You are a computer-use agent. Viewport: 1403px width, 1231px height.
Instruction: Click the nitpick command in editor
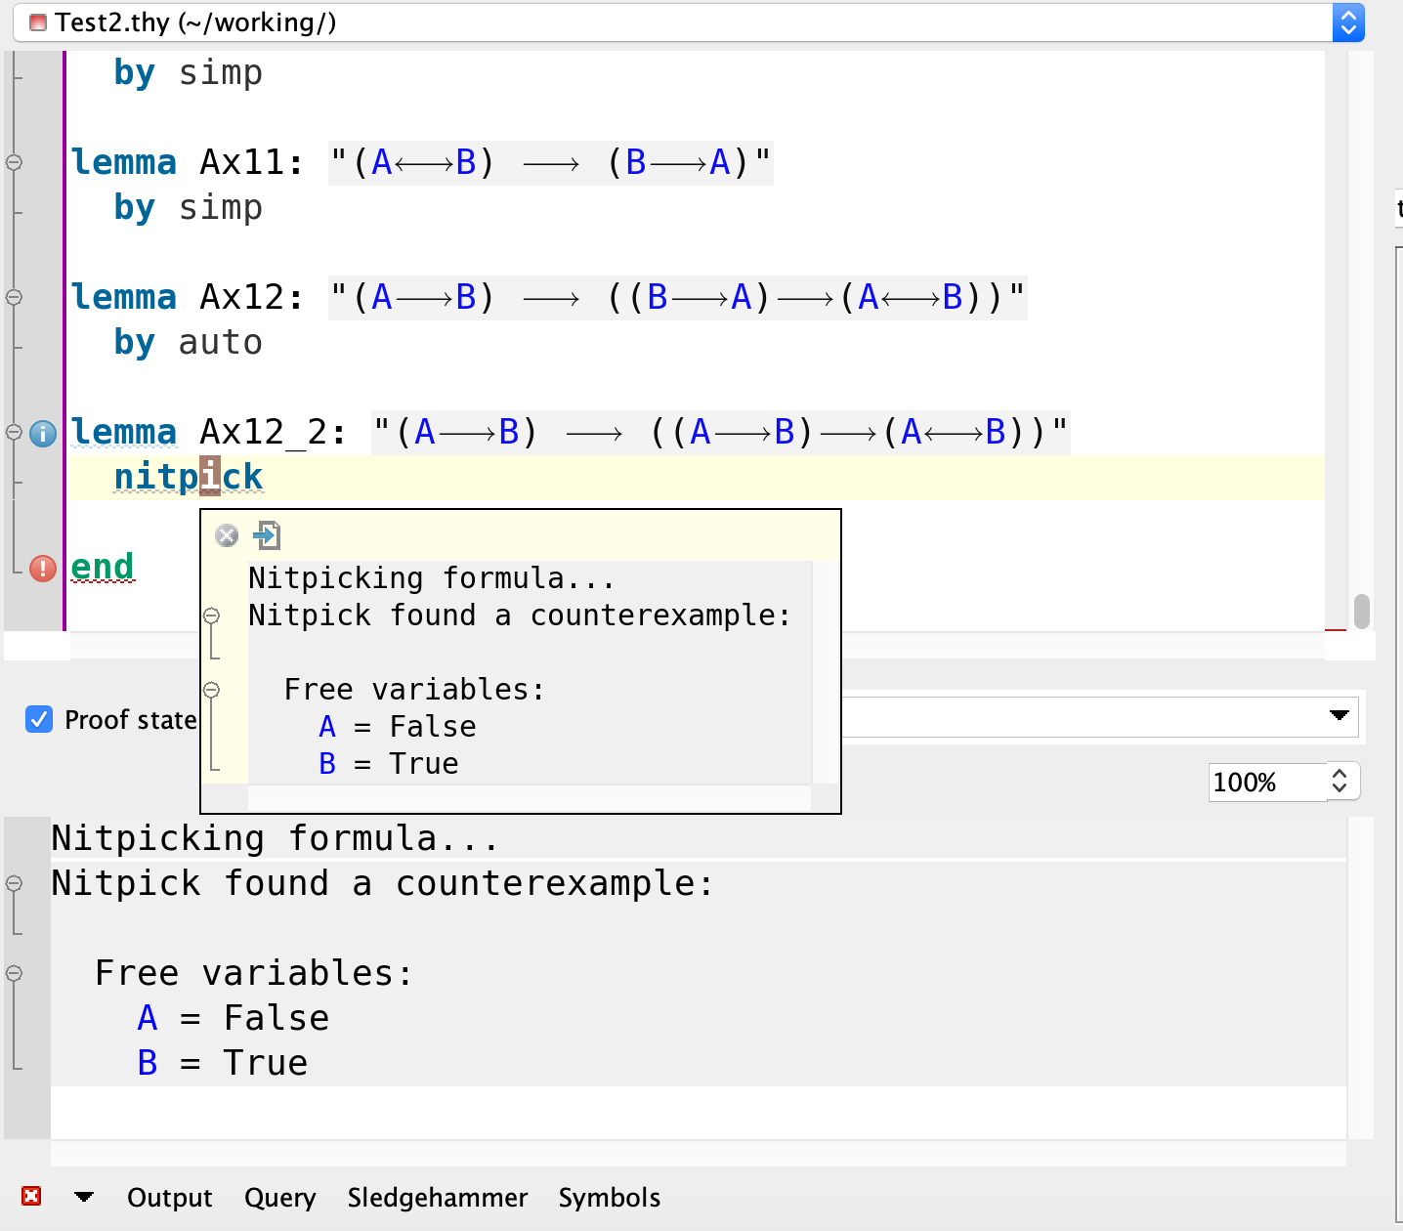pyautogui.click(x=189, y=477)
